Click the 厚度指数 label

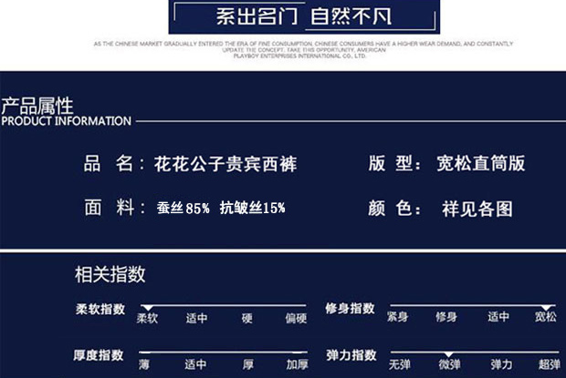99,355
